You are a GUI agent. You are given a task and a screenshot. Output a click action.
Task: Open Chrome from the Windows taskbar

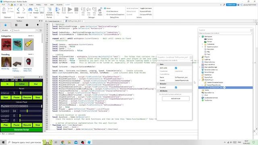pos(62,142)
